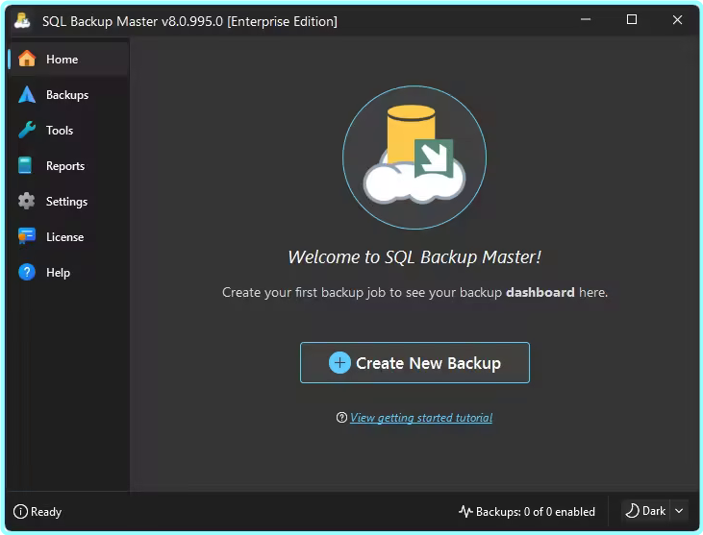Click the Ready status text

point(46,512)
